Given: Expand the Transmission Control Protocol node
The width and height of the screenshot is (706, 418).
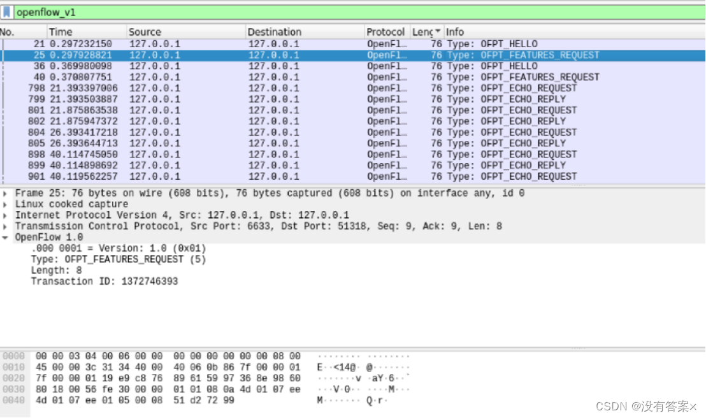Looking at the screenshot, I should pos(6,226).
